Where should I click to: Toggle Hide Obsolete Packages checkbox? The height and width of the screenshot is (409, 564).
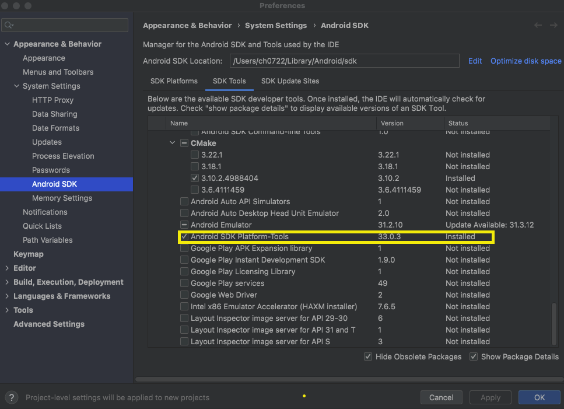click(367, 356)
